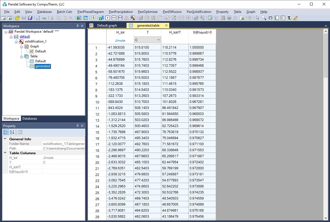This screenshot has height=222, width=330.
Task: Select the Default table tree item
Action: click(40, 61)
